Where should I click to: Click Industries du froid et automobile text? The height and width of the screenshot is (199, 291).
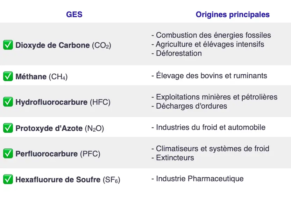[208, 127]
